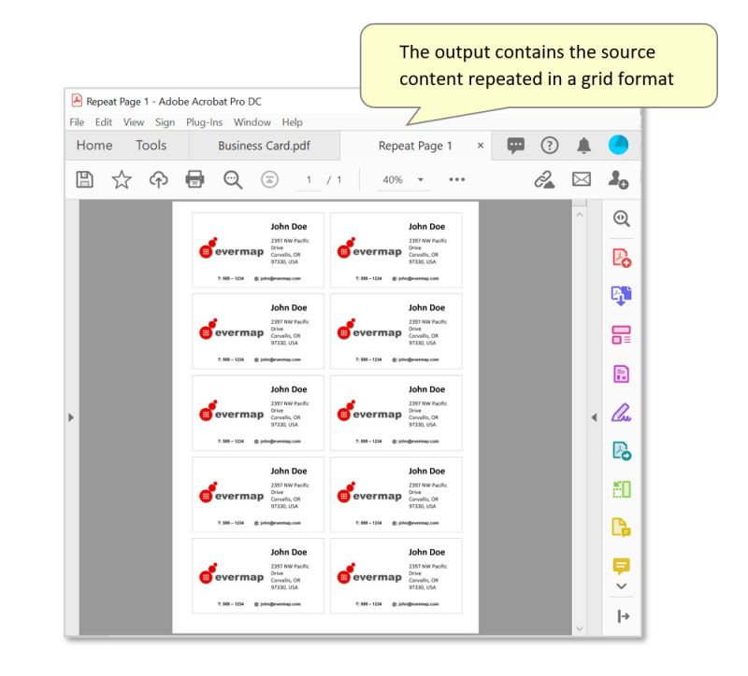Open the yellow Comment bubble tool icon
The height and width of the screenshot is (676, 748).
point(621,566)
